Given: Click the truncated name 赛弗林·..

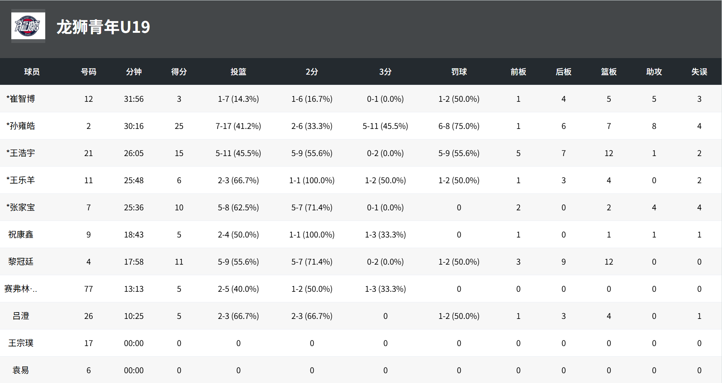Looking at the screenshot, I should coord(21,289).
